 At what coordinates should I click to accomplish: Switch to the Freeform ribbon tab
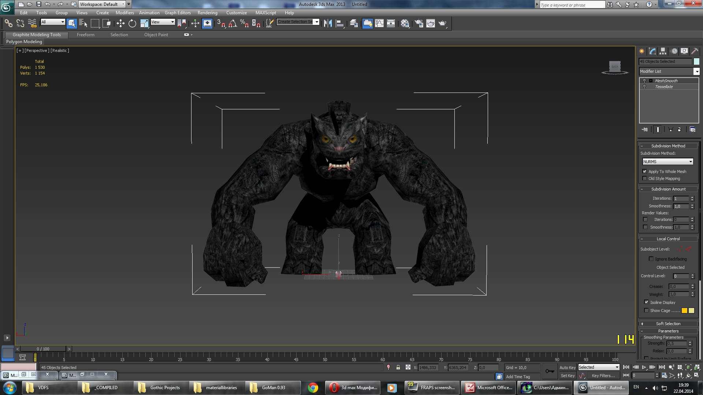point(85,35)
